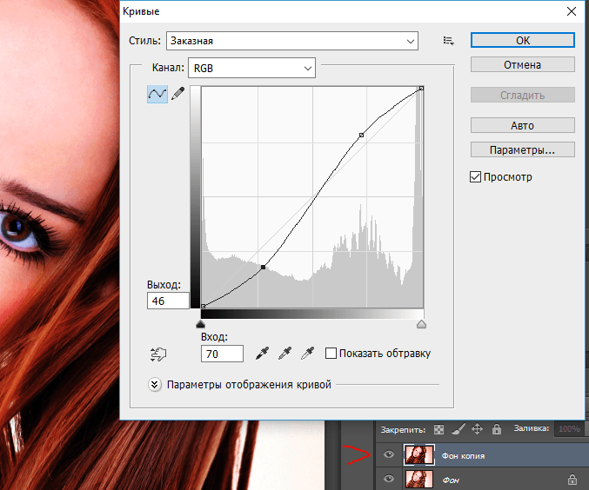Viewport: 589px width, 490px height.
Task: Click the black point input slider
Action: pyautogui.click(x=201, y=324)
